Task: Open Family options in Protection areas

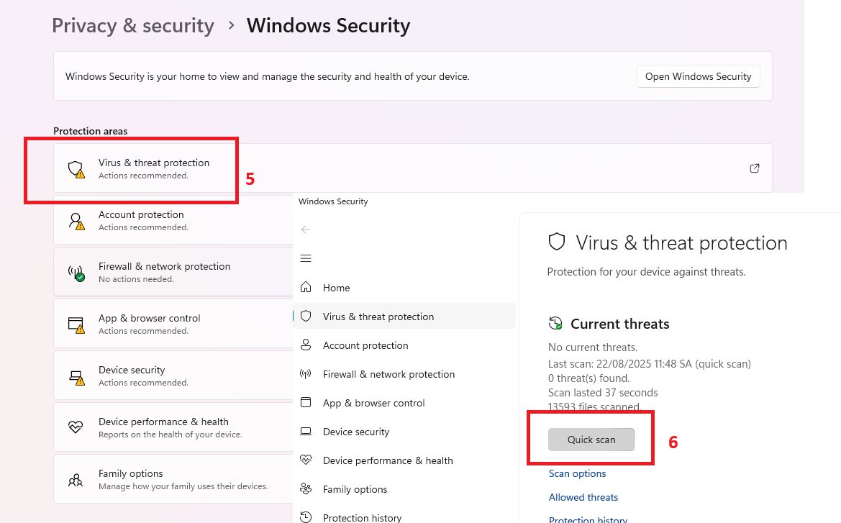Action: [x=173, y=479]
